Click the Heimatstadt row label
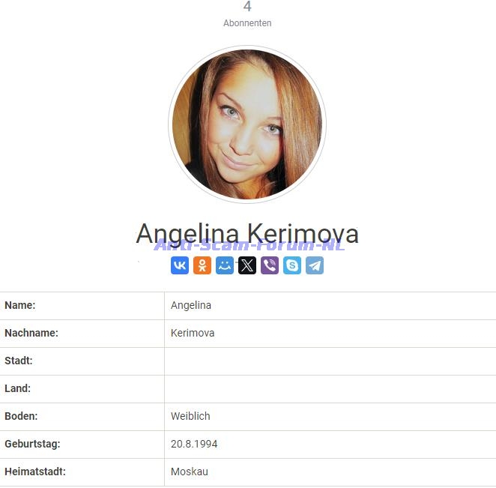The image size is (496, 488). [35, 472]
